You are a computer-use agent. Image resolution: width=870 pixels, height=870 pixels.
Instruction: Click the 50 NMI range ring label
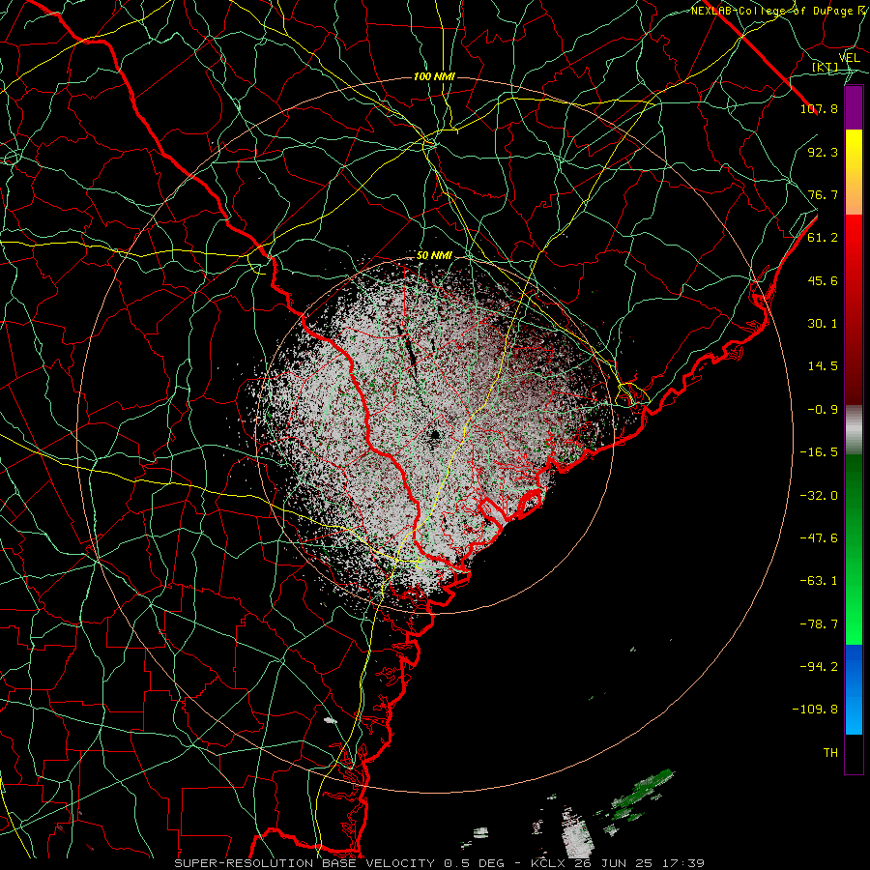[x=434, y=256]
